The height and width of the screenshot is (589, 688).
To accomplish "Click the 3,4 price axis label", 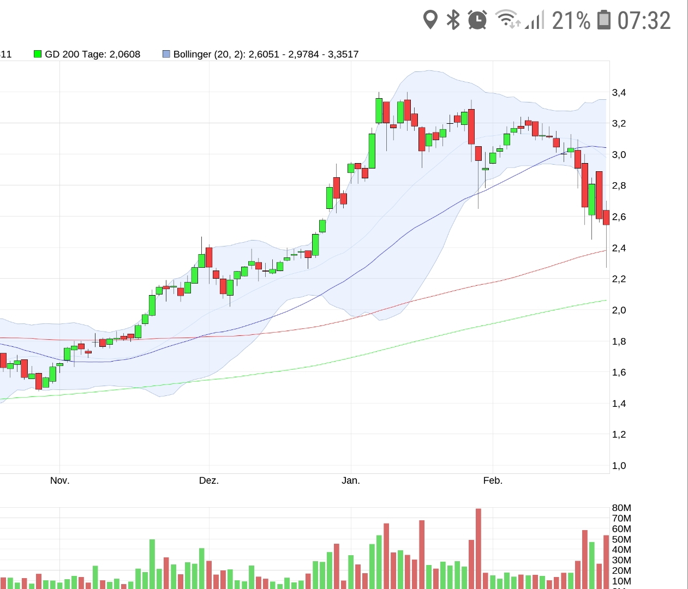I will click(x=619, y=93).
